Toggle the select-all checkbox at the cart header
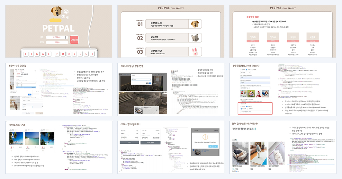342x179 pixels. pyautogui.click(x=194, y=130)
